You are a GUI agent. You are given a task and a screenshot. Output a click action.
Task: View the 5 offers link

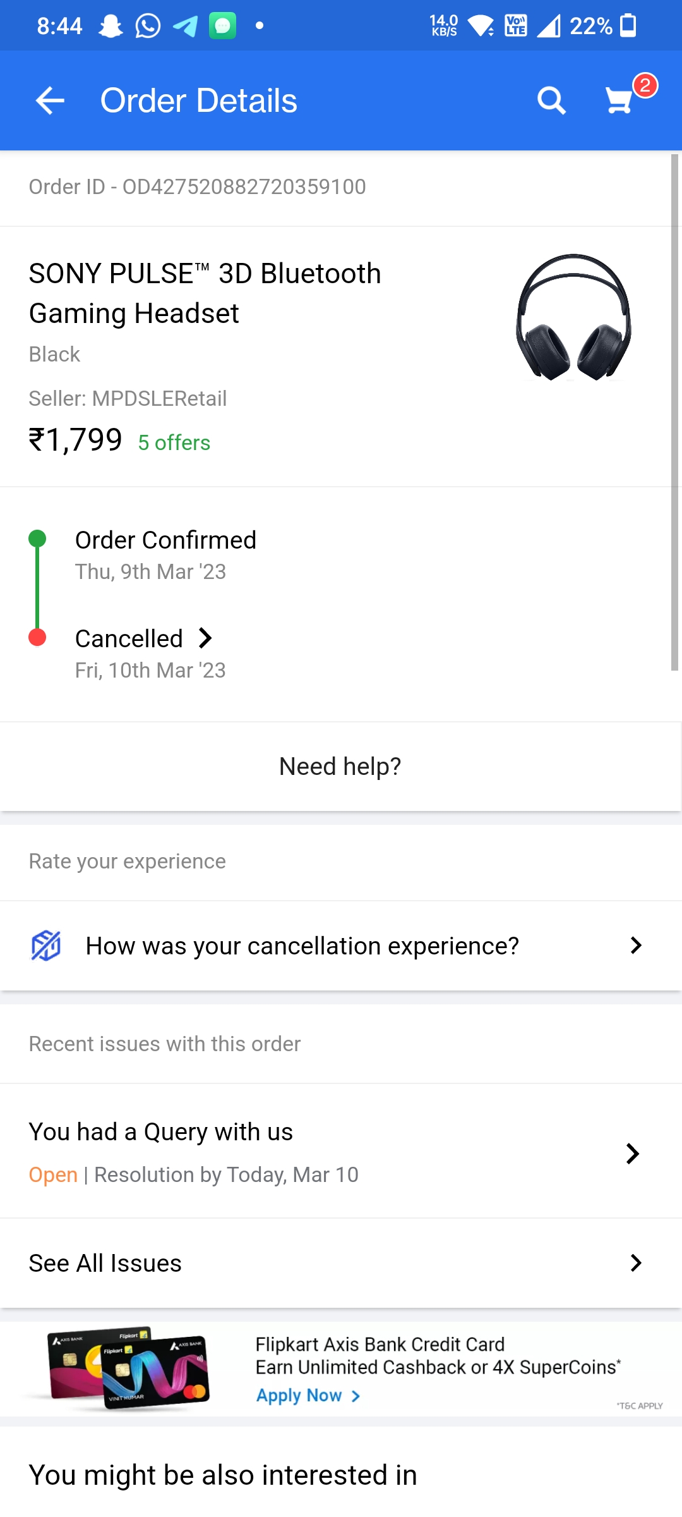[x=174, y=443]
